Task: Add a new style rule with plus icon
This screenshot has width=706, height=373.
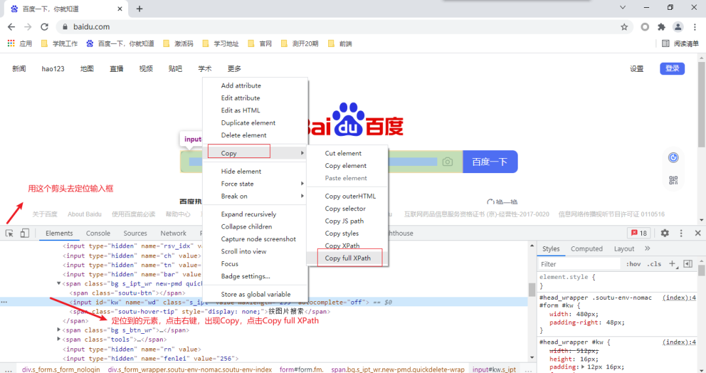Action: 672,264
